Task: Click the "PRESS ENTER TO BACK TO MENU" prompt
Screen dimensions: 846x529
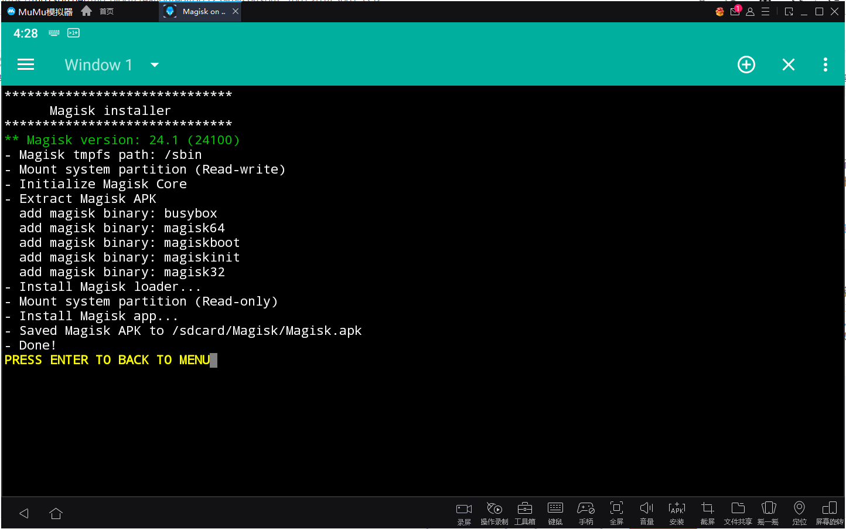Action: [x=107, y=360]
